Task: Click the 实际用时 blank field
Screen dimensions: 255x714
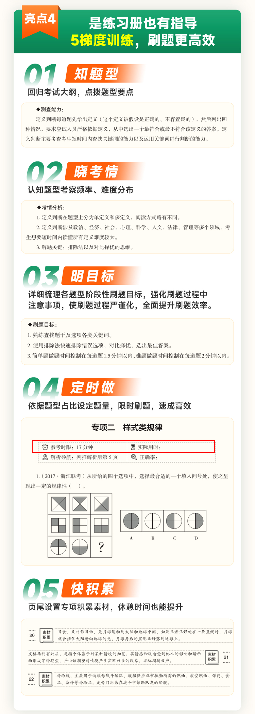Action: pos(171,447)
